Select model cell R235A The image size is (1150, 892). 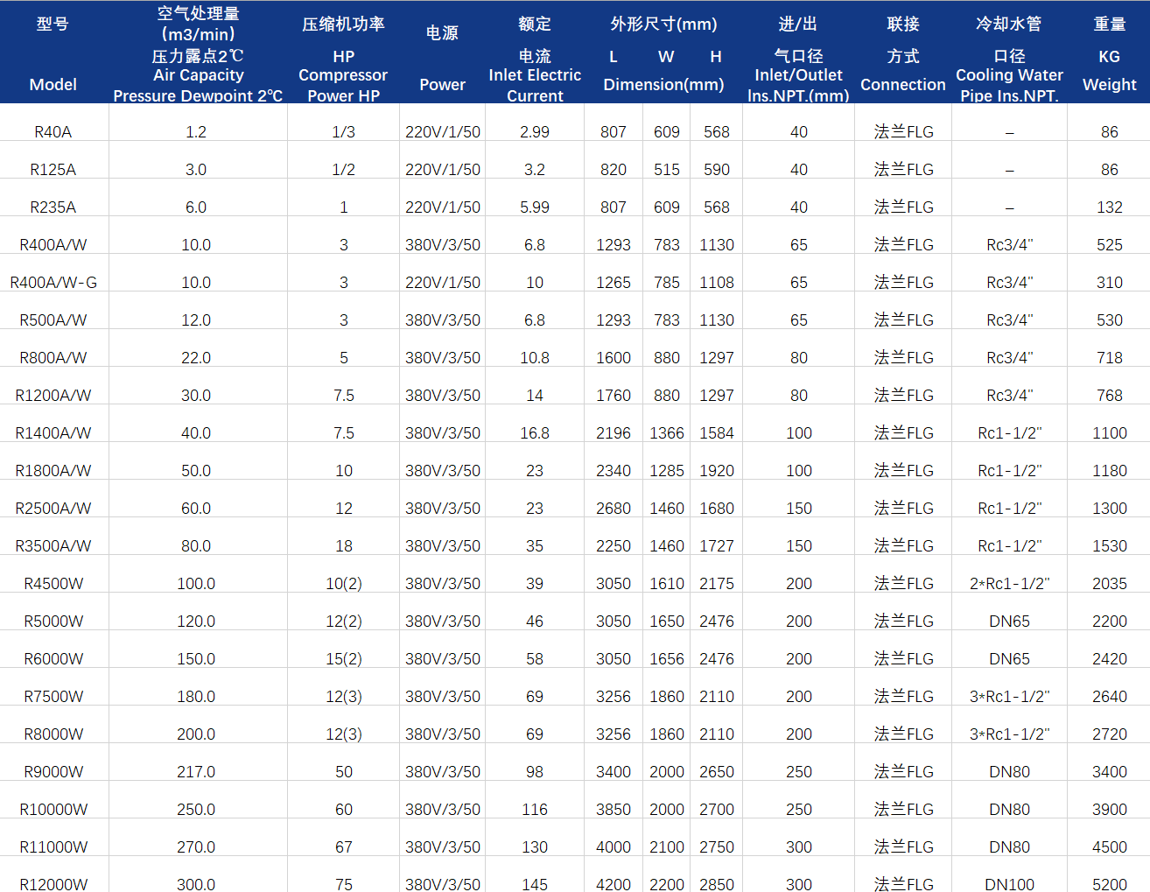pos(53,207)
